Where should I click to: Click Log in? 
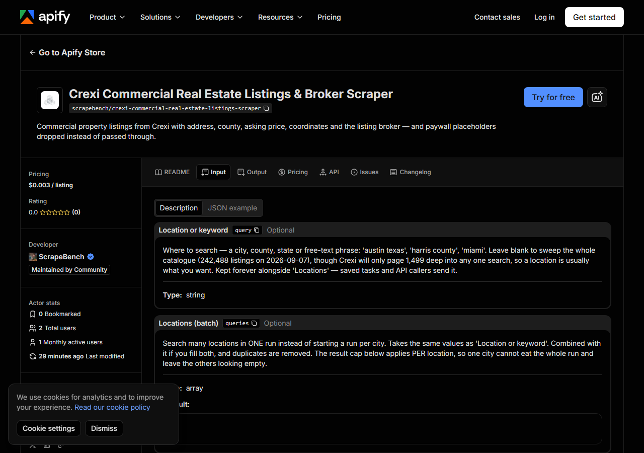[x=544, y=17]
